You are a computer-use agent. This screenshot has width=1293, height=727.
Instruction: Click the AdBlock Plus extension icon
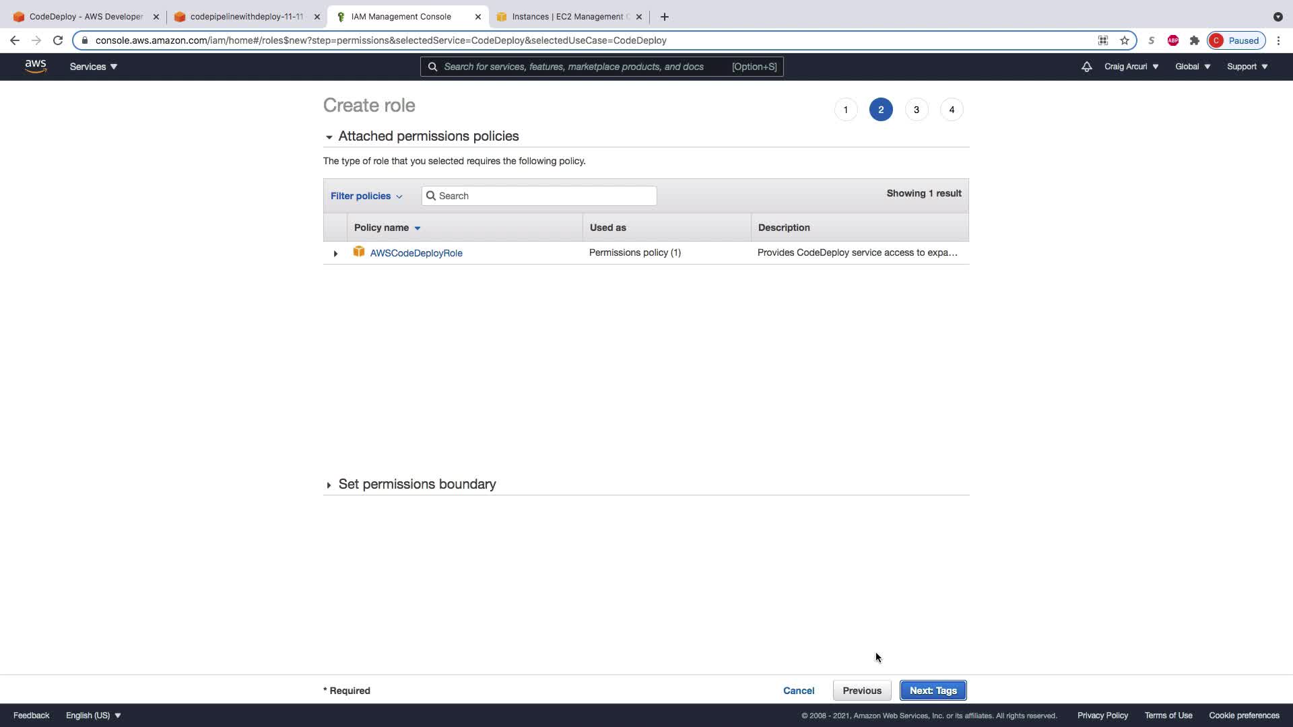coord(1173,40)
